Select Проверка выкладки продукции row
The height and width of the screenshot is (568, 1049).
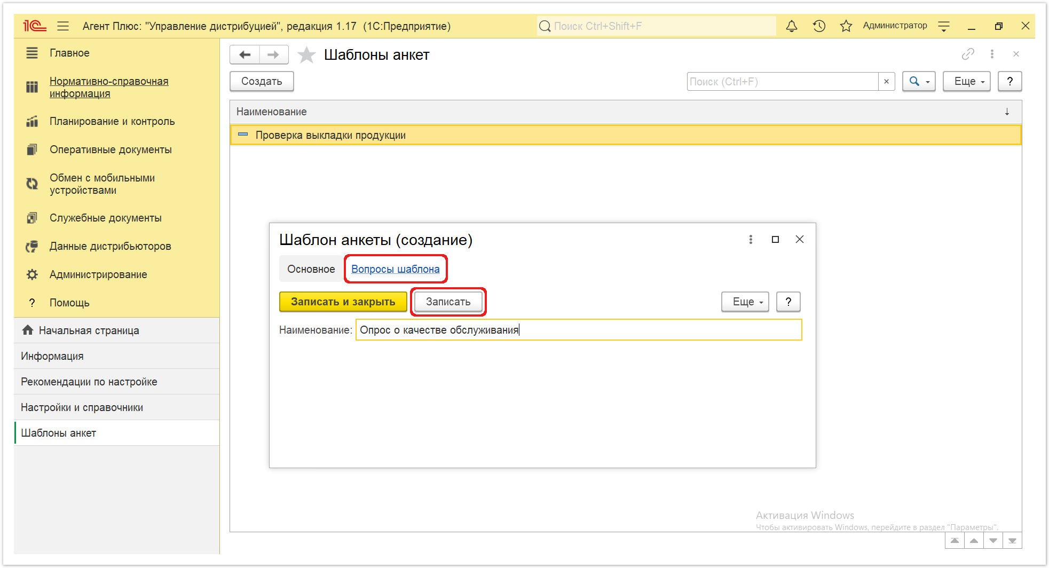626,135
